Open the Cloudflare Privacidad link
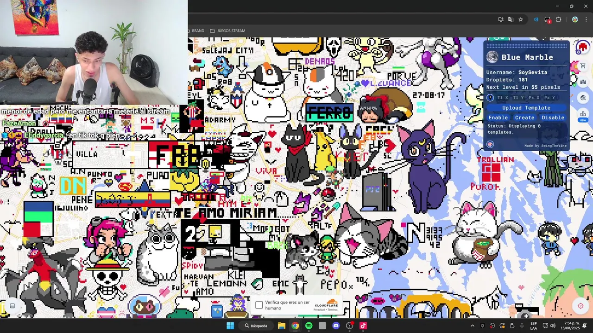 pyautogui.click(x=319, y=310)
